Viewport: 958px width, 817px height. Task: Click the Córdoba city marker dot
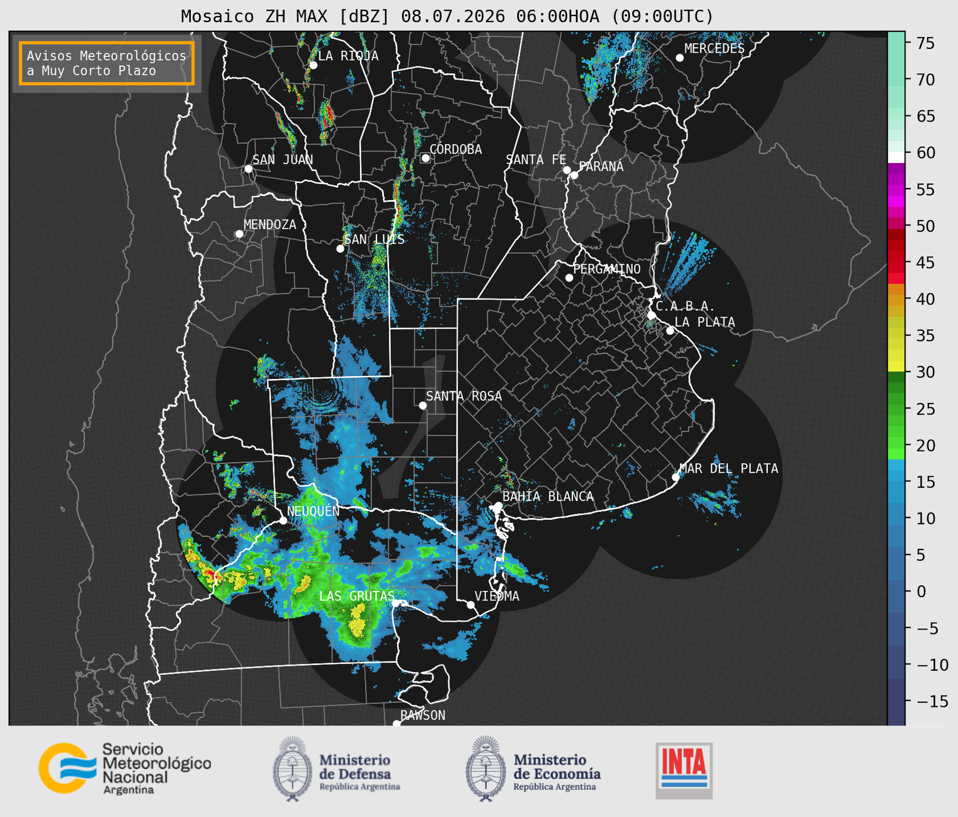pos(425,158)
